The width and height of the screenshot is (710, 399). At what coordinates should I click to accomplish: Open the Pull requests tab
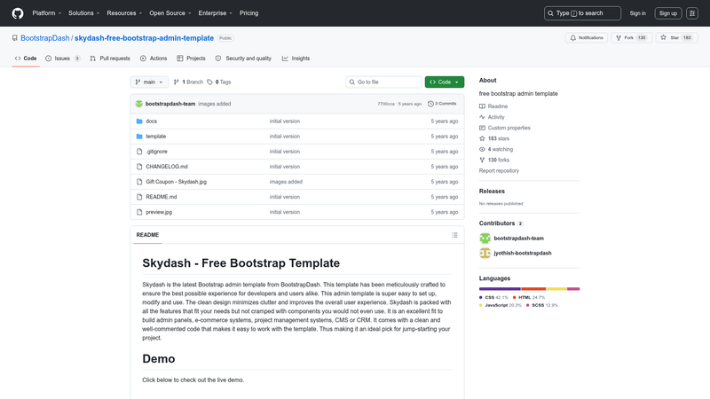point(110,59)
